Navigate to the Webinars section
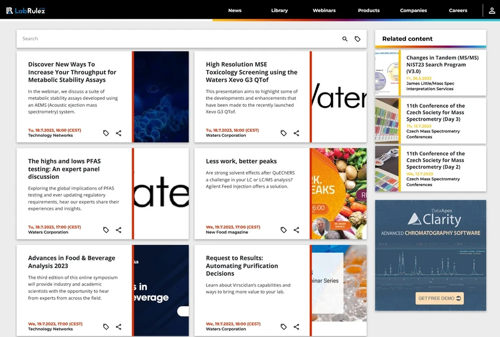The width and height of the screenshot is (500, 337). 324,10
